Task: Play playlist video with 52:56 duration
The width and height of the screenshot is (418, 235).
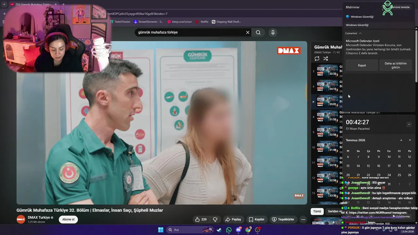Action: 327,132
